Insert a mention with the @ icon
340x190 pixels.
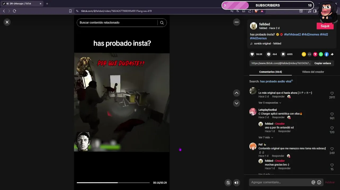click(313, 182)
